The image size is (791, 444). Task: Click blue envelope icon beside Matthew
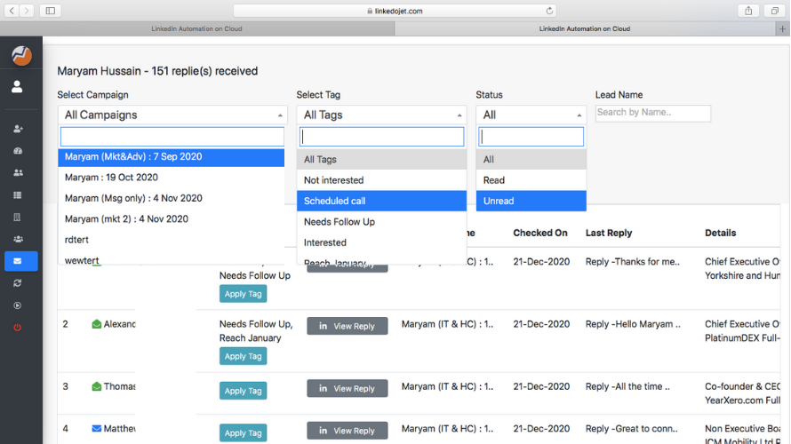[96, 428]
